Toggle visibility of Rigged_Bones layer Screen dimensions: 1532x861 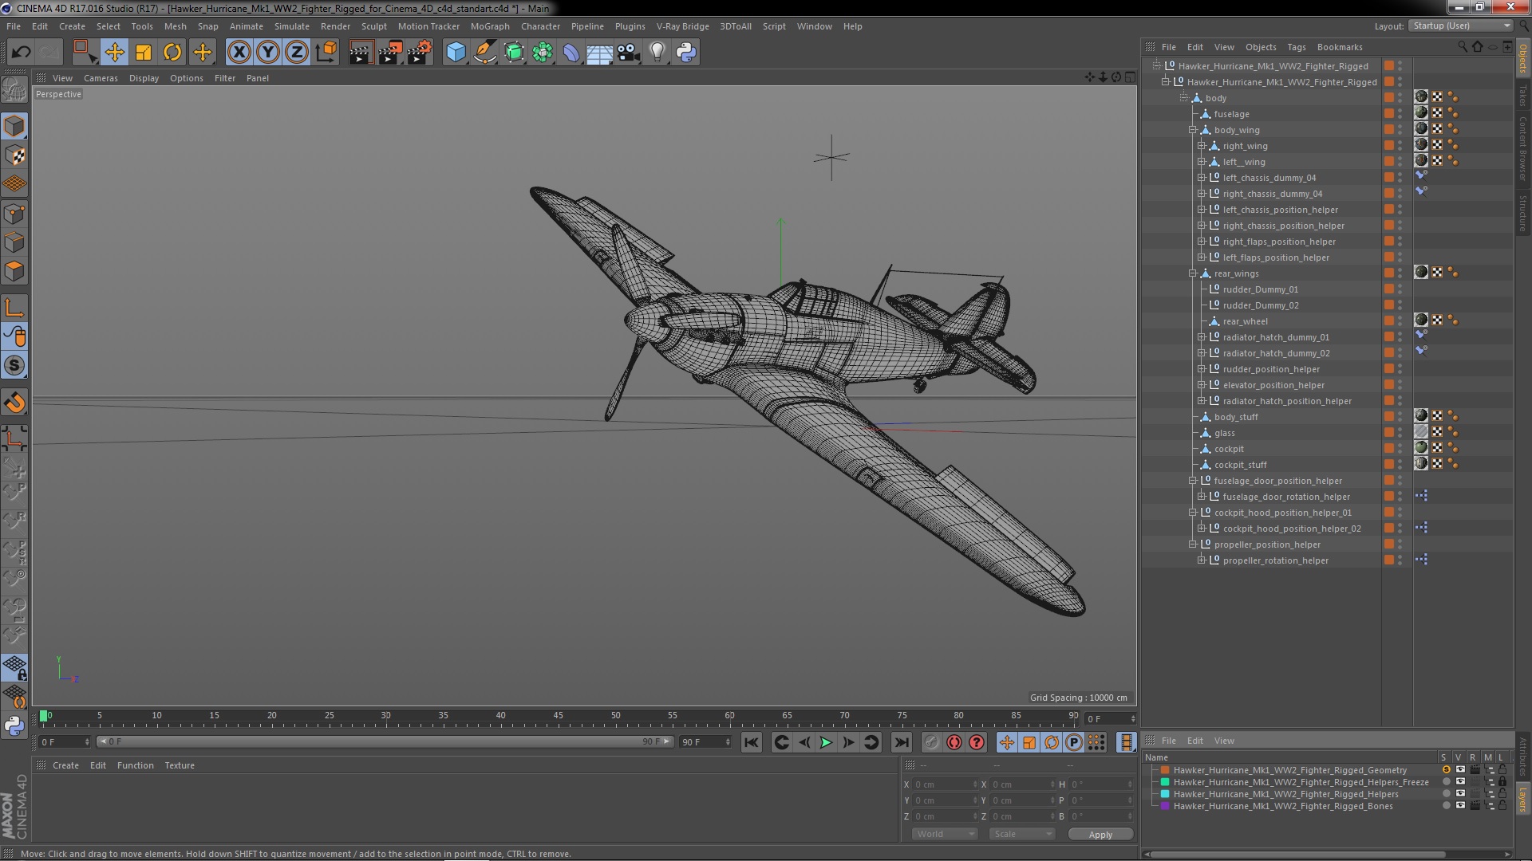click(x=1459, y=806)
